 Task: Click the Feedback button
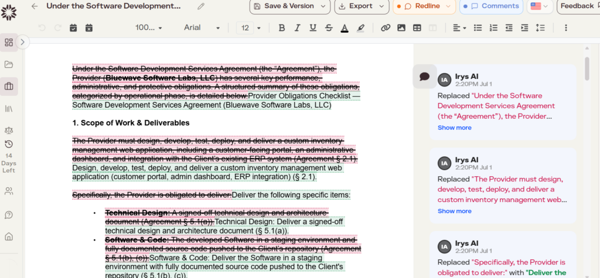pyautogui.click(x=578, y=6)
